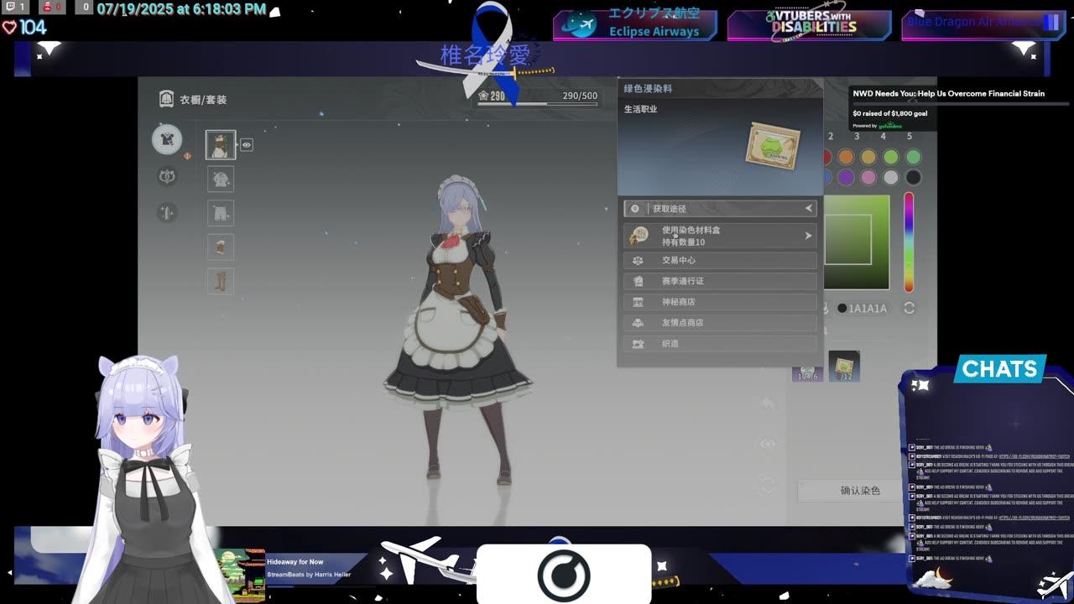Screen dimensions: 1074x604
Task: Click the 290/500 wardrobe progress bar
Action: tap(538, 102)
